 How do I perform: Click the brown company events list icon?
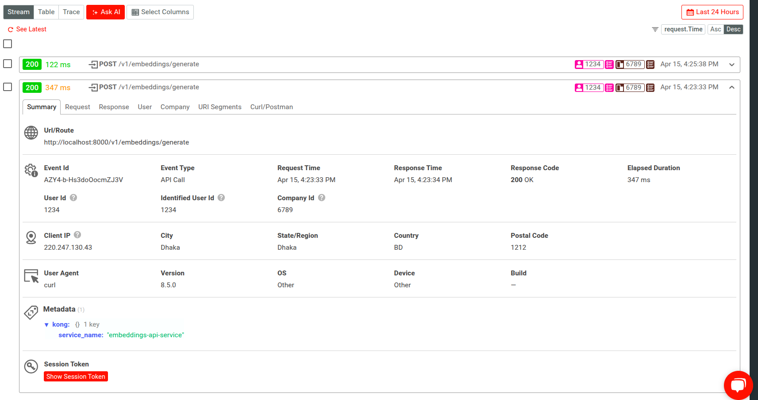pyautogui.click(x=650, y=65)
